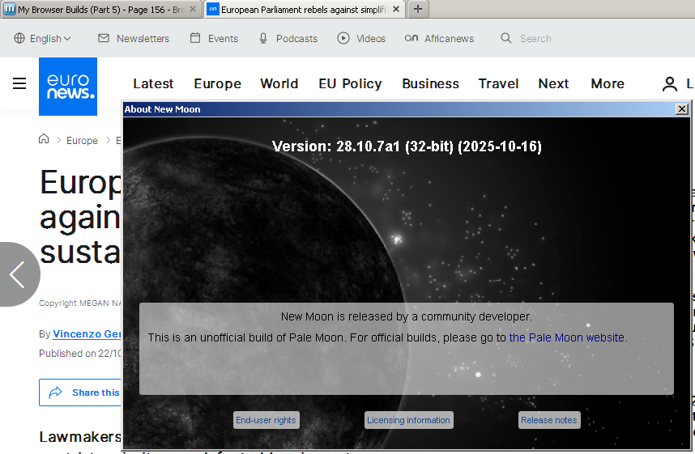The height and width of the screenshot is (454, 695).
Task: Click the Euronews logo
Action: 67,85
